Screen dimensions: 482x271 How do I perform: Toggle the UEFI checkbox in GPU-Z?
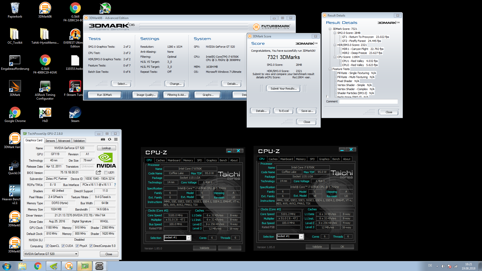coord(106,173)
